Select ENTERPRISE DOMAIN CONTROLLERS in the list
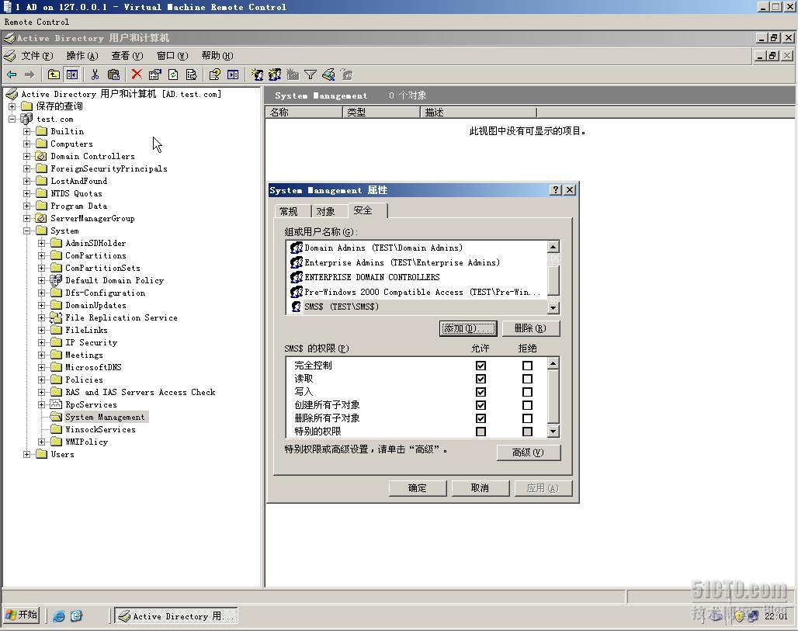This screenshot has width=798, height=631. click(365, 277)
